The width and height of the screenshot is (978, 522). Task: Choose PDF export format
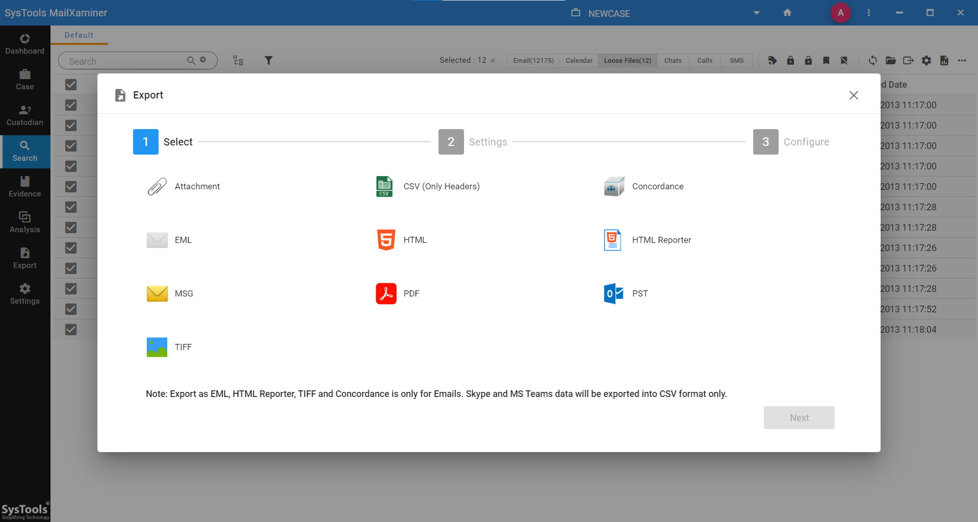(398, 293)
